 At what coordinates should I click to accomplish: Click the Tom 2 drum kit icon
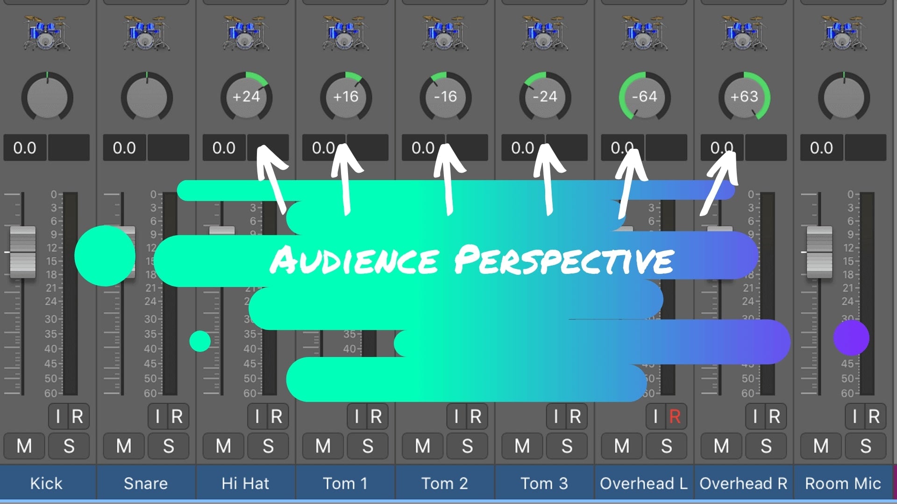(x=445, y=35)
